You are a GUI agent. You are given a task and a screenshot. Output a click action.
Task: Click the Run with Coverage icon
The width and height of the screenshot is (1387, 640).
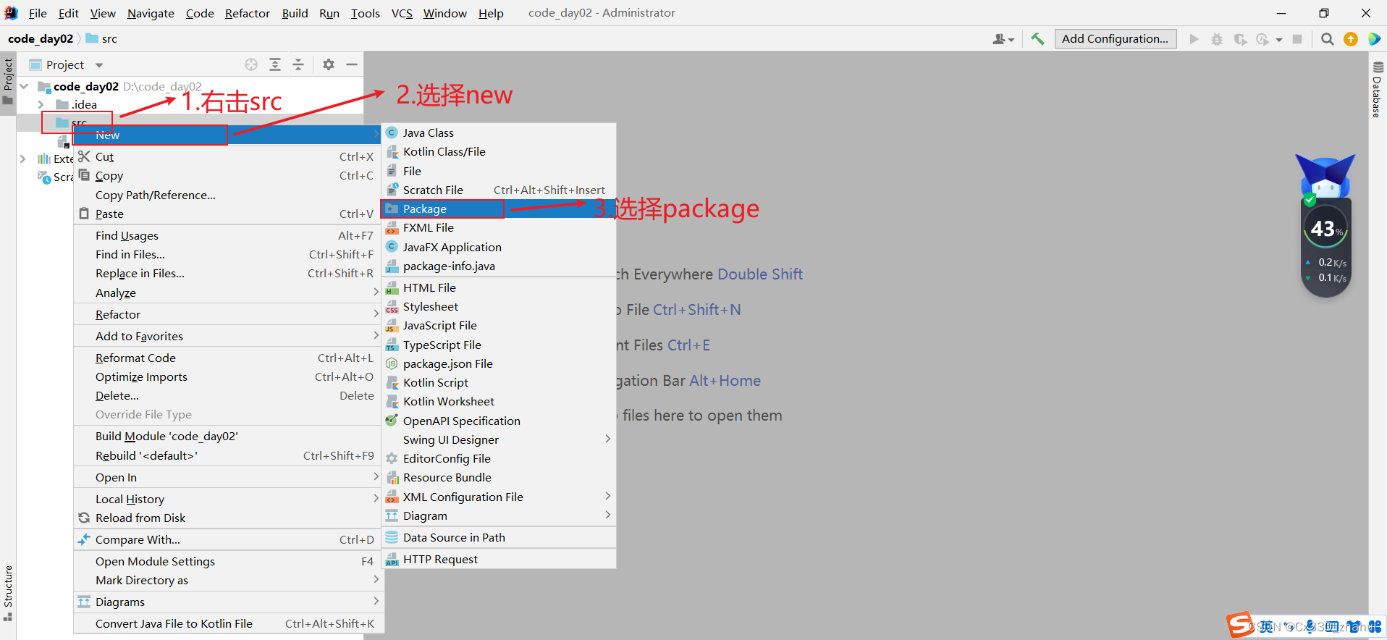point(1240,39)
